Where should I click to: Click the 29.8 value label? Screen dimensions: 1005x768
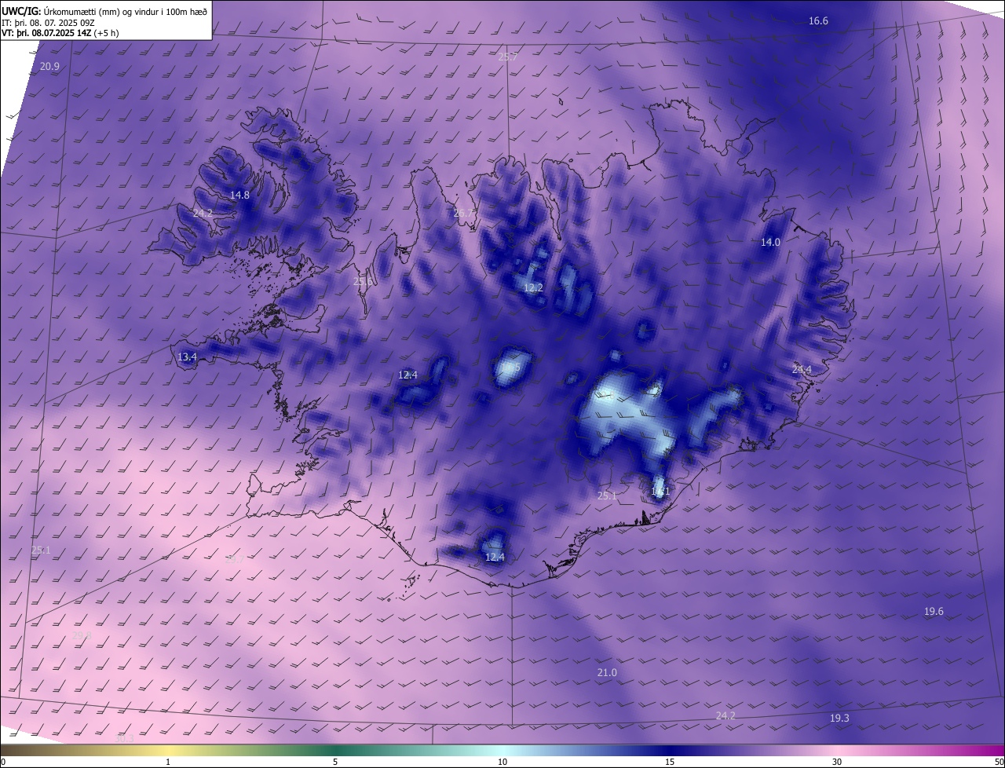(82, 635)
